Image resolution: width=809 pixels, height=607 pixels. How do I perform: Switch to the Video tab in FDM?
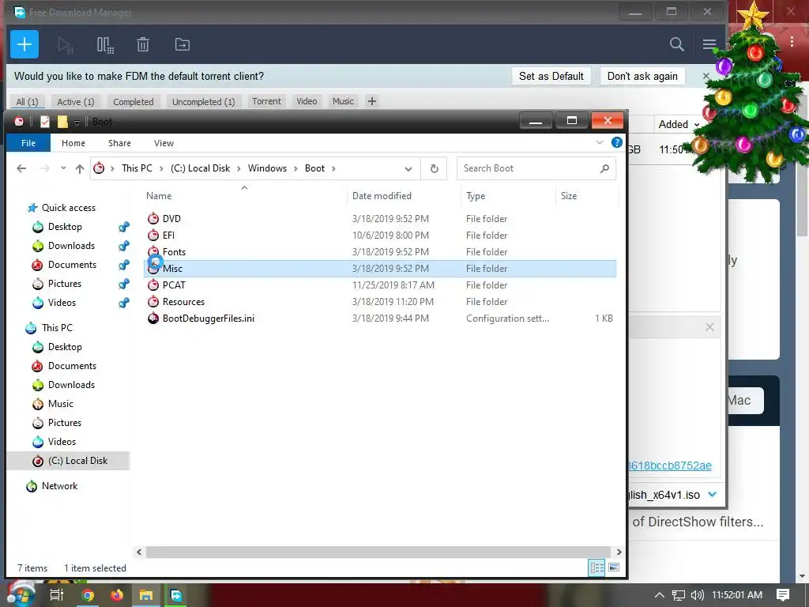point(307,101)
